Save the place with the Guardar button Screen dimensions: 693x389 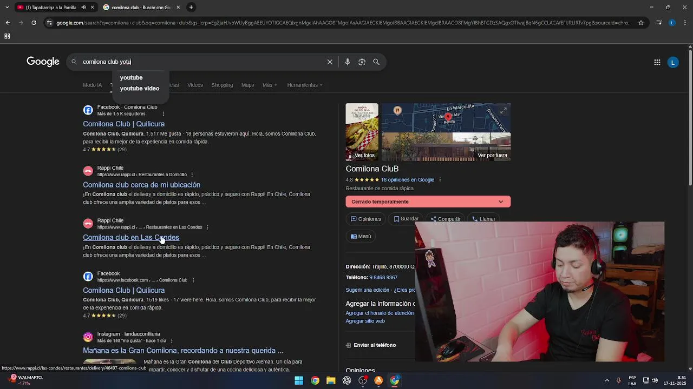tap(406, 219)
